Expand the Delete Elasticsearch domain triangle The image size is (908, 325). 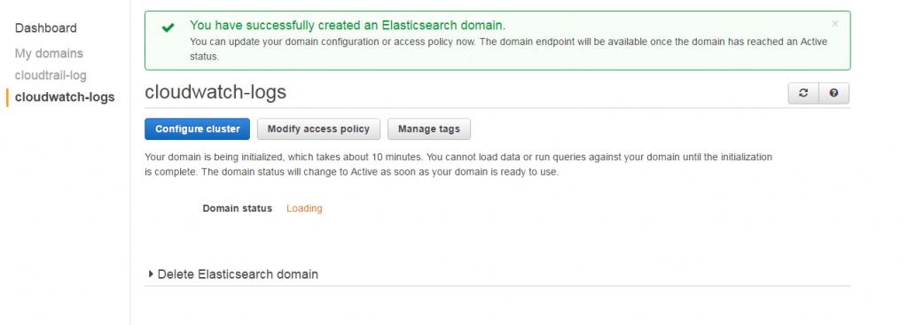click(151, 275)
